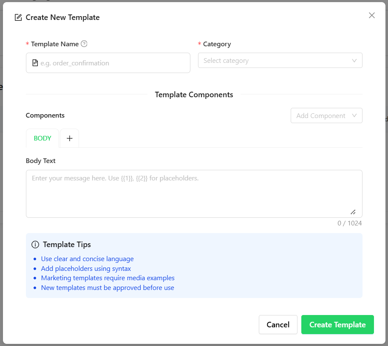The width and height of the screenshot is (388, 346).
Task: Click the edit icon beside Create New Template
Action: click(x=18, y=17)
